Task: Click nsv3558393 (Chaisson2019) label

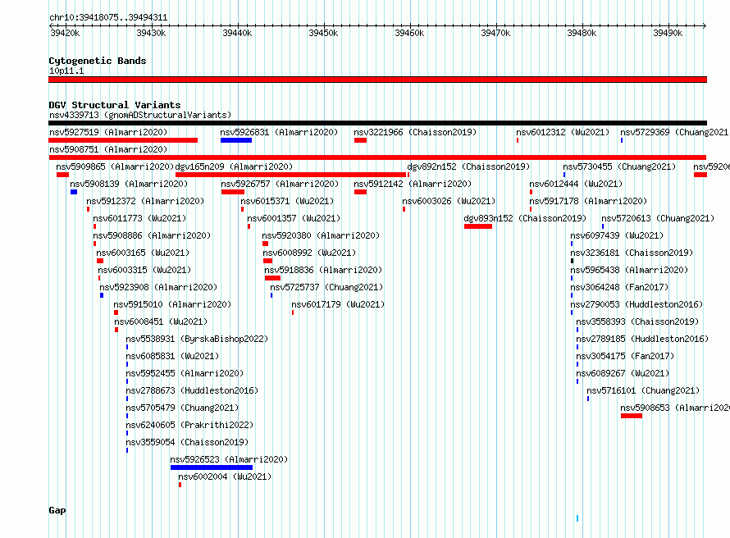Action: (x=637, y=321)
